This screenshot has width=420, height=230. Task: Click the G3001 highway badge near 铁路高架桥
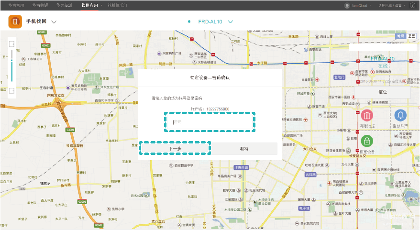pos(70,130)
